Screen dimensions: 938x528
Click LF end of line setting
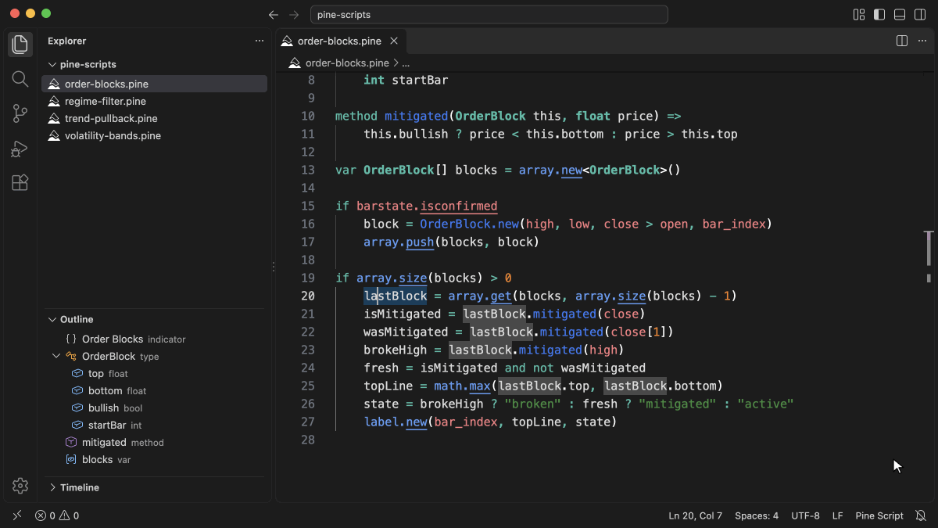coord(838,515)
